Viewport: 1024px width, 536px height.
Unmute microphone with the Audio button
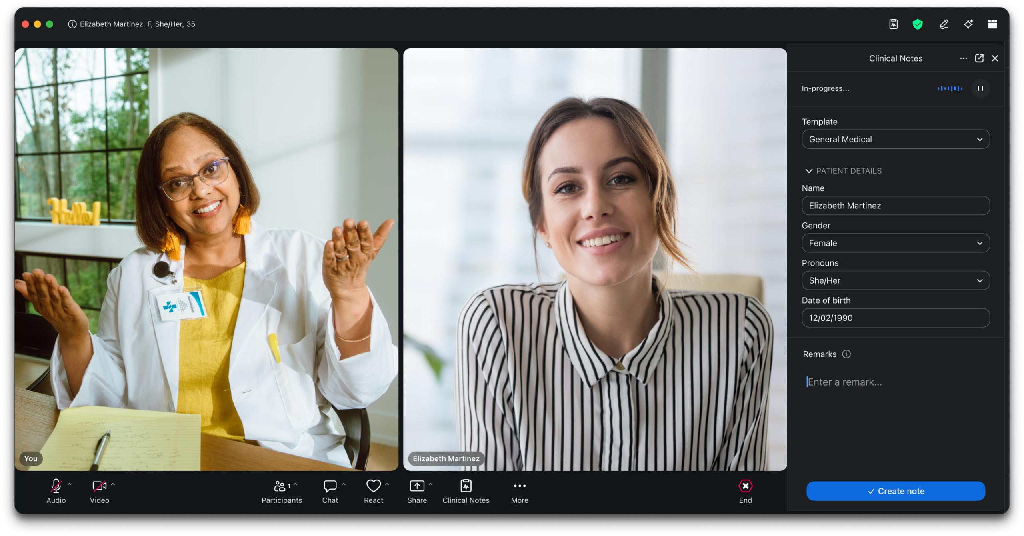[56, 491]
